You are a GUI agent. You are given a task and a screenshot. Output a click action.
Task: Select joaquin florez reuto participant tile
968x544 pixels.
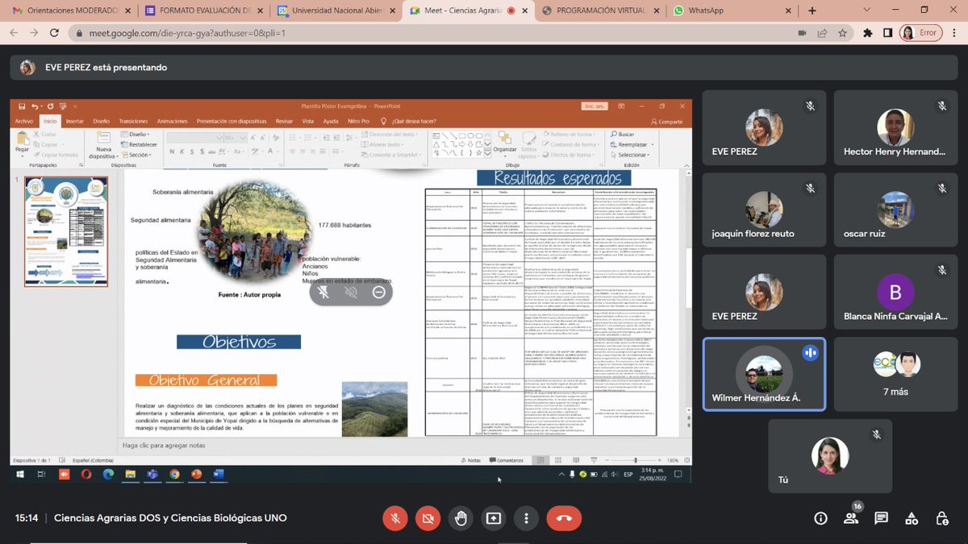pos(764,209)
